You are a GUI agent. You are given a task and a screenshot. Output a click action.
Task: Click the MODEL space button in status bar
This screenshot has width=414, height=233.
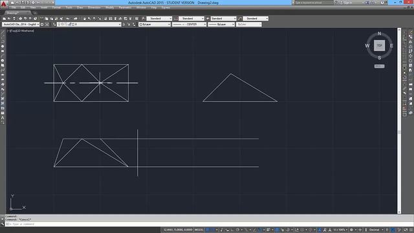199,230
